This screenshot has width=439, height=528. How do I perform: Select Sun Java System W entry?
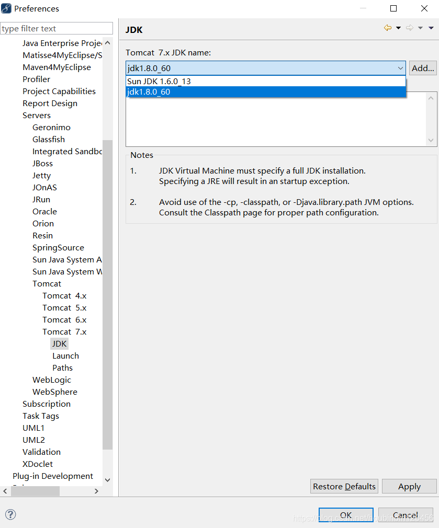66,272
